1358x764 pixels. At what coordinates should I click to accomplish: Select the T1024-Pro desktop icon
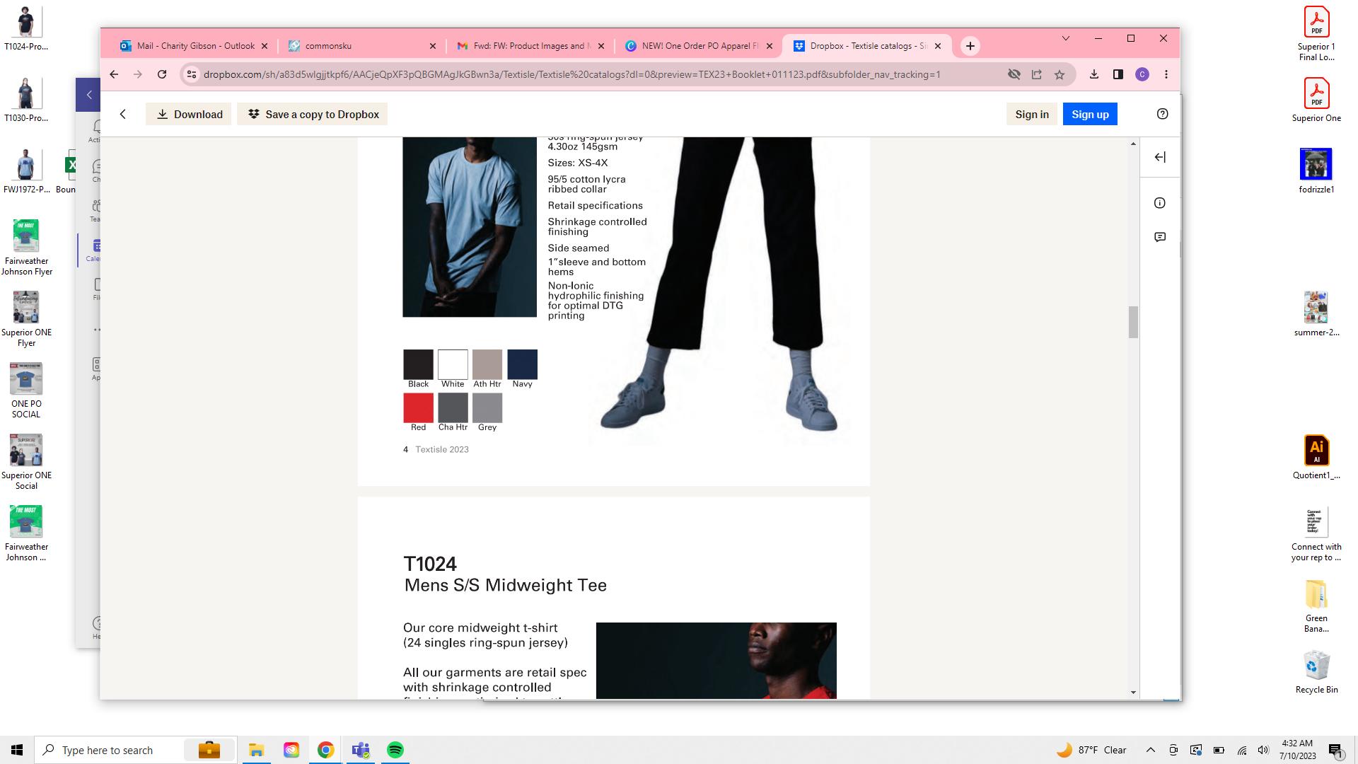(26, 28)
